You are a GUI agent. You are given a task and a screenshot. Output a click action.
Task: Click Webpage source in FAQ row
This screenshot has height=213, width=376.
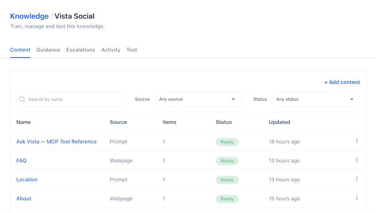pyautogui.click(x=121, y=160)
